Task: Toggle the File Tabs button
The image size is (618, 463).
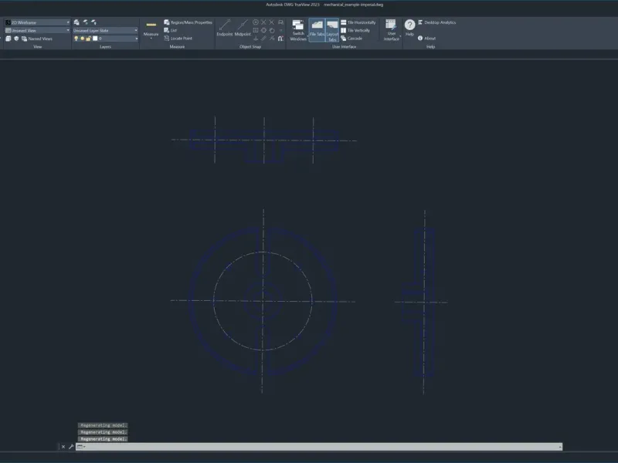Action: 317,29
